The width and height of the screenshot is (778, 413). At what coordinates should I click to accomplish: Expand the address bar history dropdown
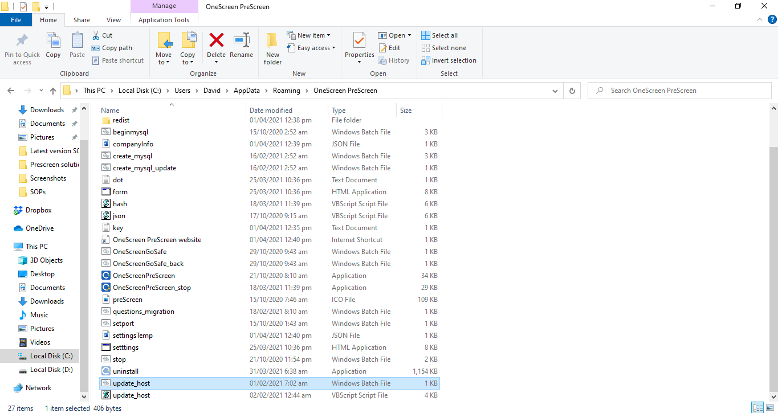click(x=556, y=91)
